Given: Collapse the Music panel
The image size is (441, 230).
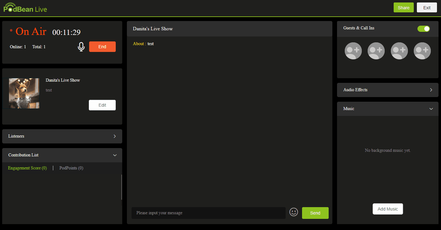Looking at the screenshot, I should coord(431,109).
